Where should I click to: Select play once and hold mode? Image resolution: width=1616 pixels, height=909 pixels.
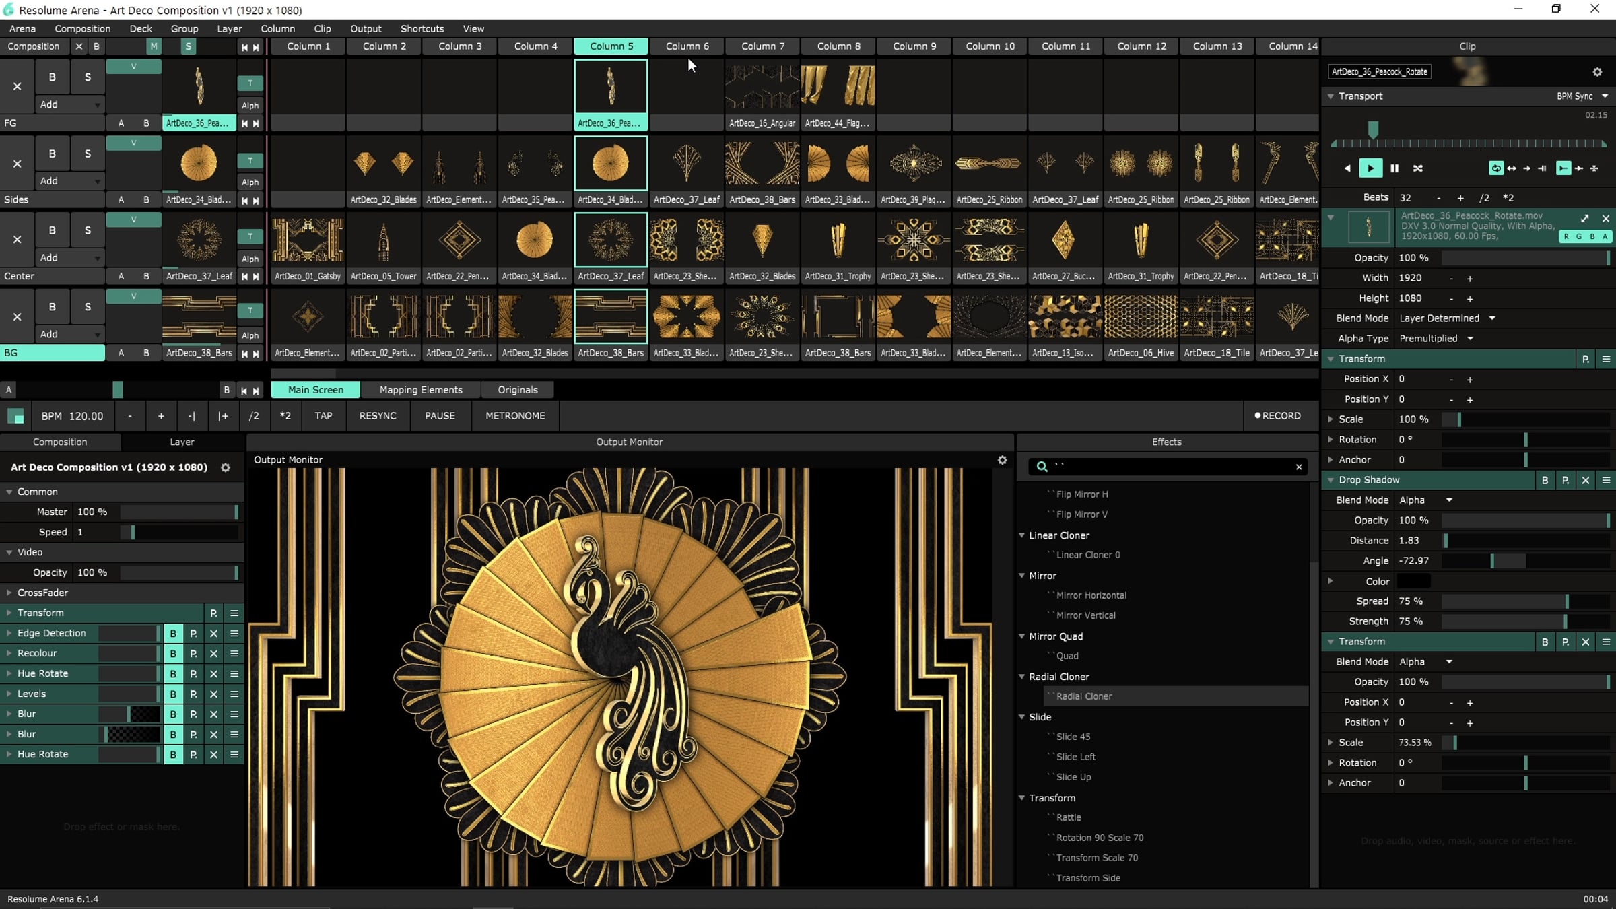(x=1542, y=168)
